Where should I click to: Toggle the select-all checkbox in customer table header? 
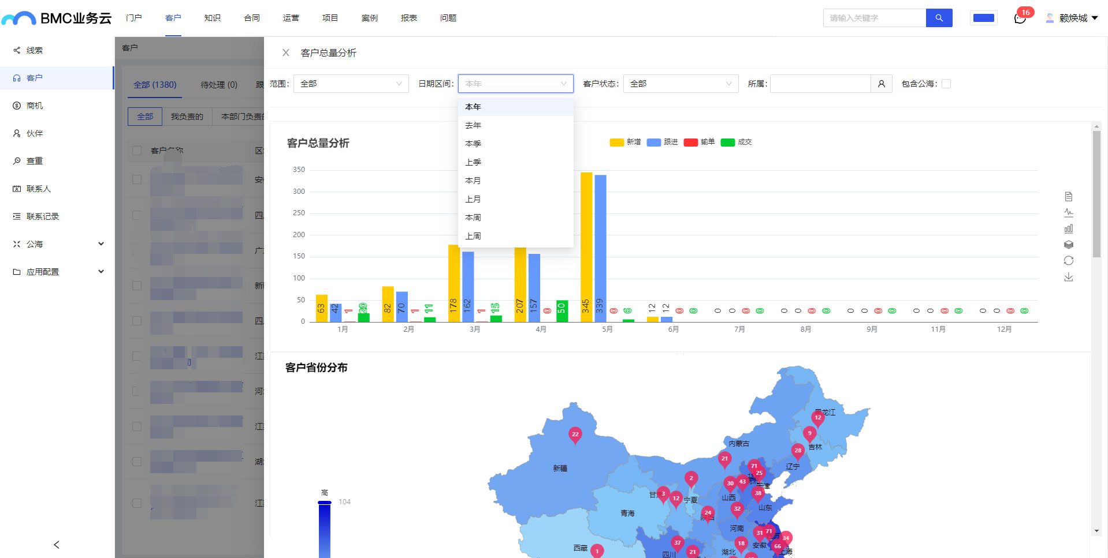(137, 151)
